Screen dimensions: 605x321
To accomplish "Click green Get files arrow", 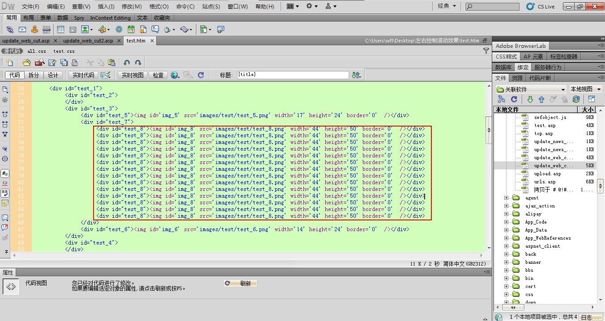I will coord(530,99).
